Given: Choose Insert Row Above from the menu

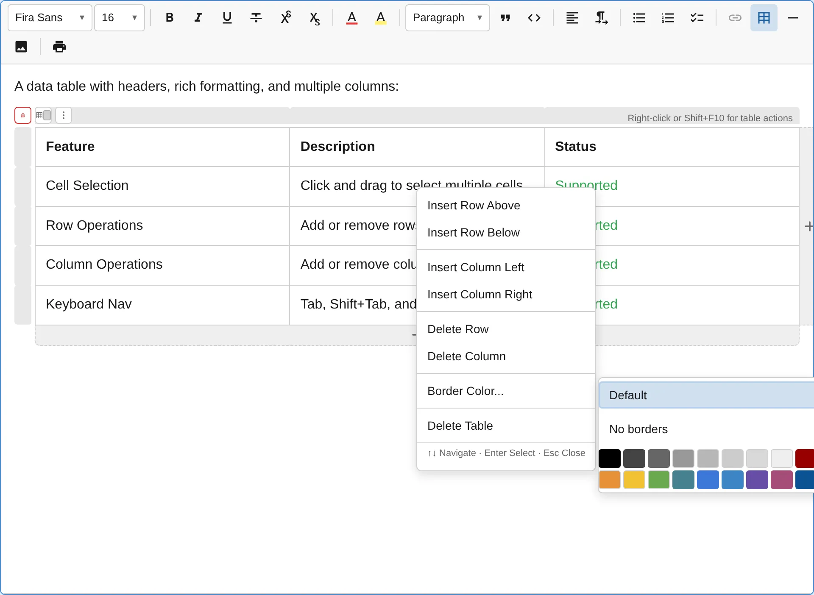Looking at the screenshot, I should tap(474, 205).
